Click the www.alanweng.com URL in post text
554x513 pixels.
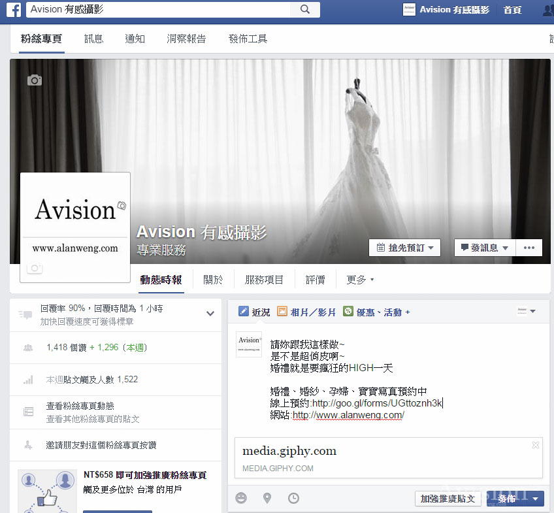348,415
